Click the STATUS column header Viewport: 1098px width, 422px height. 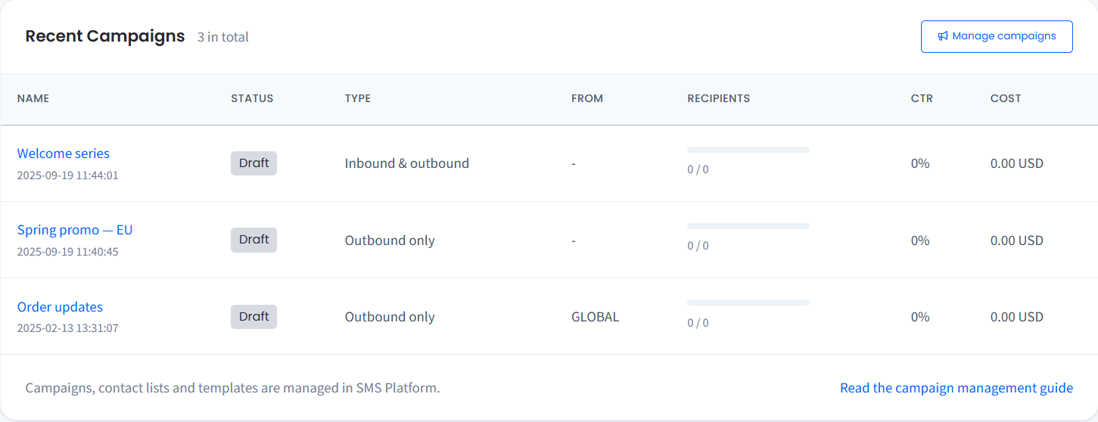pyautogui.click(x=252, y=98)
